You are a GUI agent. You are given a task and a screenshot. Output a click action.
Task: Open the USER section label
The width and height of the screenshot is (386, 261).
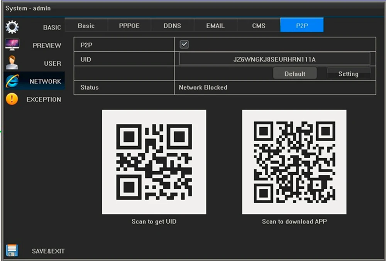(x=52, y=63)
